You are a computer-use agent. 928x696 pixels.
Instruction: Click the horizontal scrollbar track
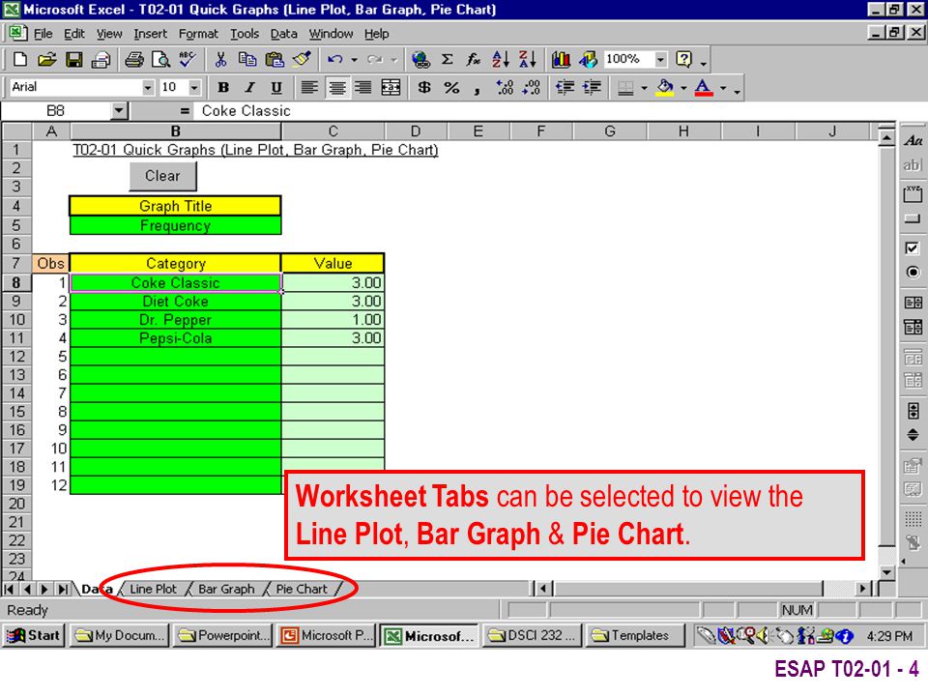point(686,589)
